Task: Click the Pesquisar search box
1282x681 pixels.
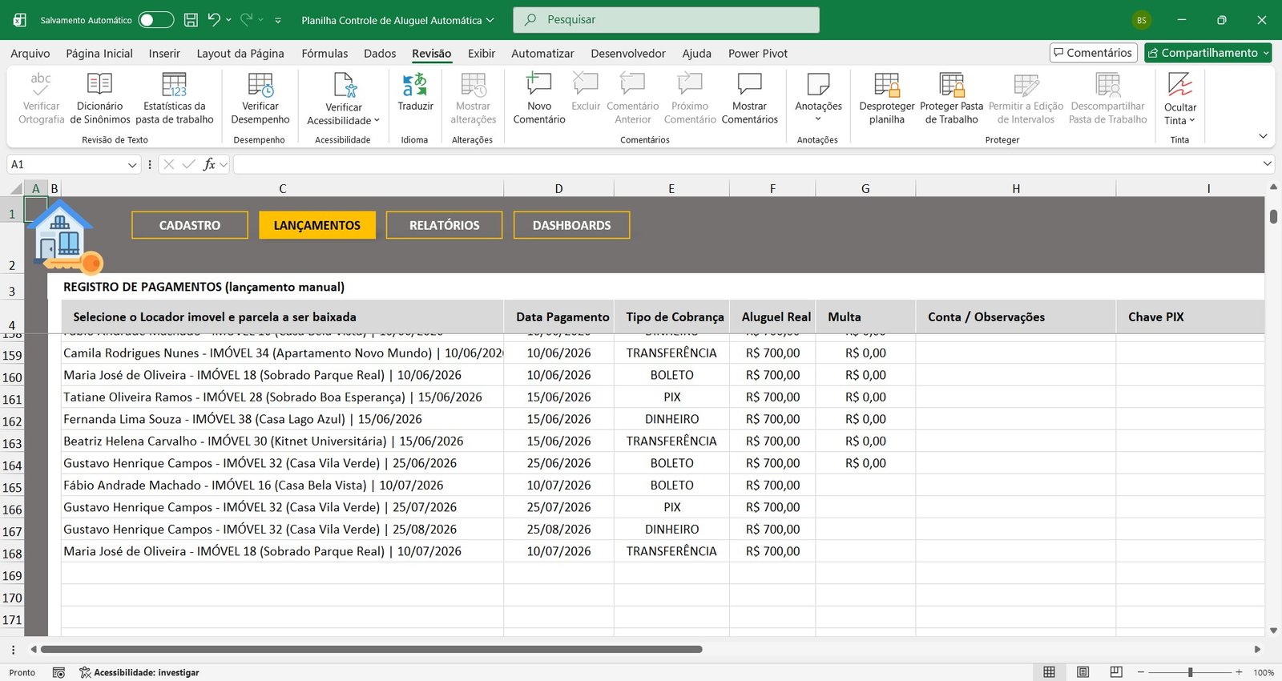Action: click(x=666, y=20)
